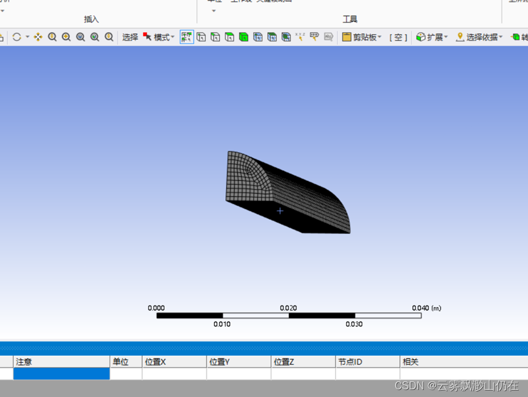Screen dimensions: 528x397
Task: Click the highlighted blue 注意 cell
Action: [61, 374]
